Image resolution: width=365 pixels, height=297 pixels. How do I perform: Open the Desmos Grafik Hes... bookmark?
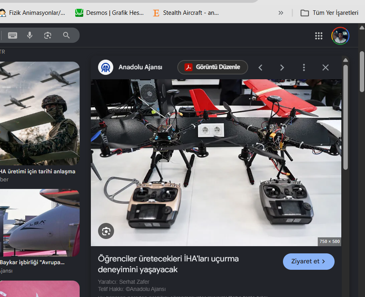[x=109, y=12]
